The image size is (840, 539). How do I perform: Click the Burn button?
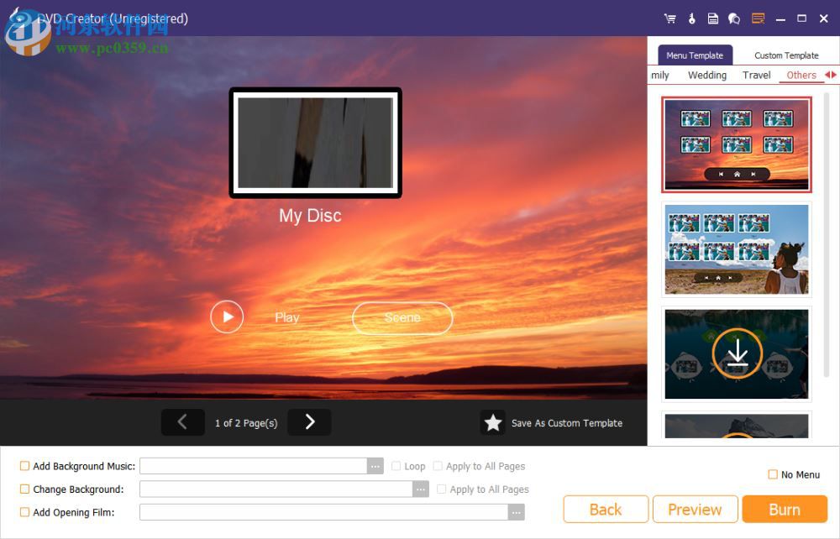[785, 509]
